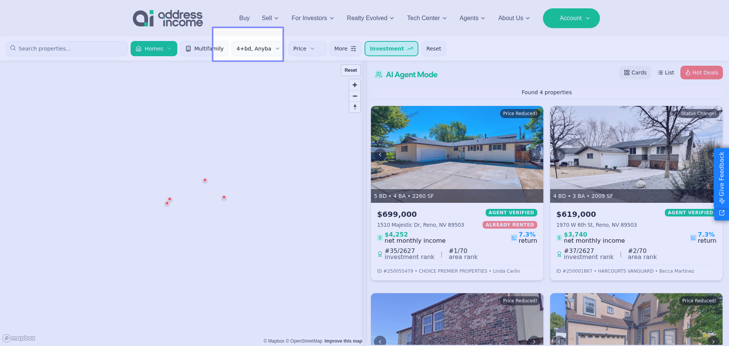Reset map bearing with compass icon
The width and height of the screenshot is (729, 346).
pyautogui.click(x=355, y=107)
